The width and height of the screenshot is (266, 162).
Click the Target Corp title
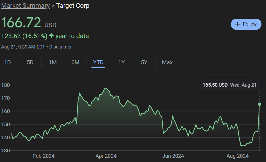point(73,6)
